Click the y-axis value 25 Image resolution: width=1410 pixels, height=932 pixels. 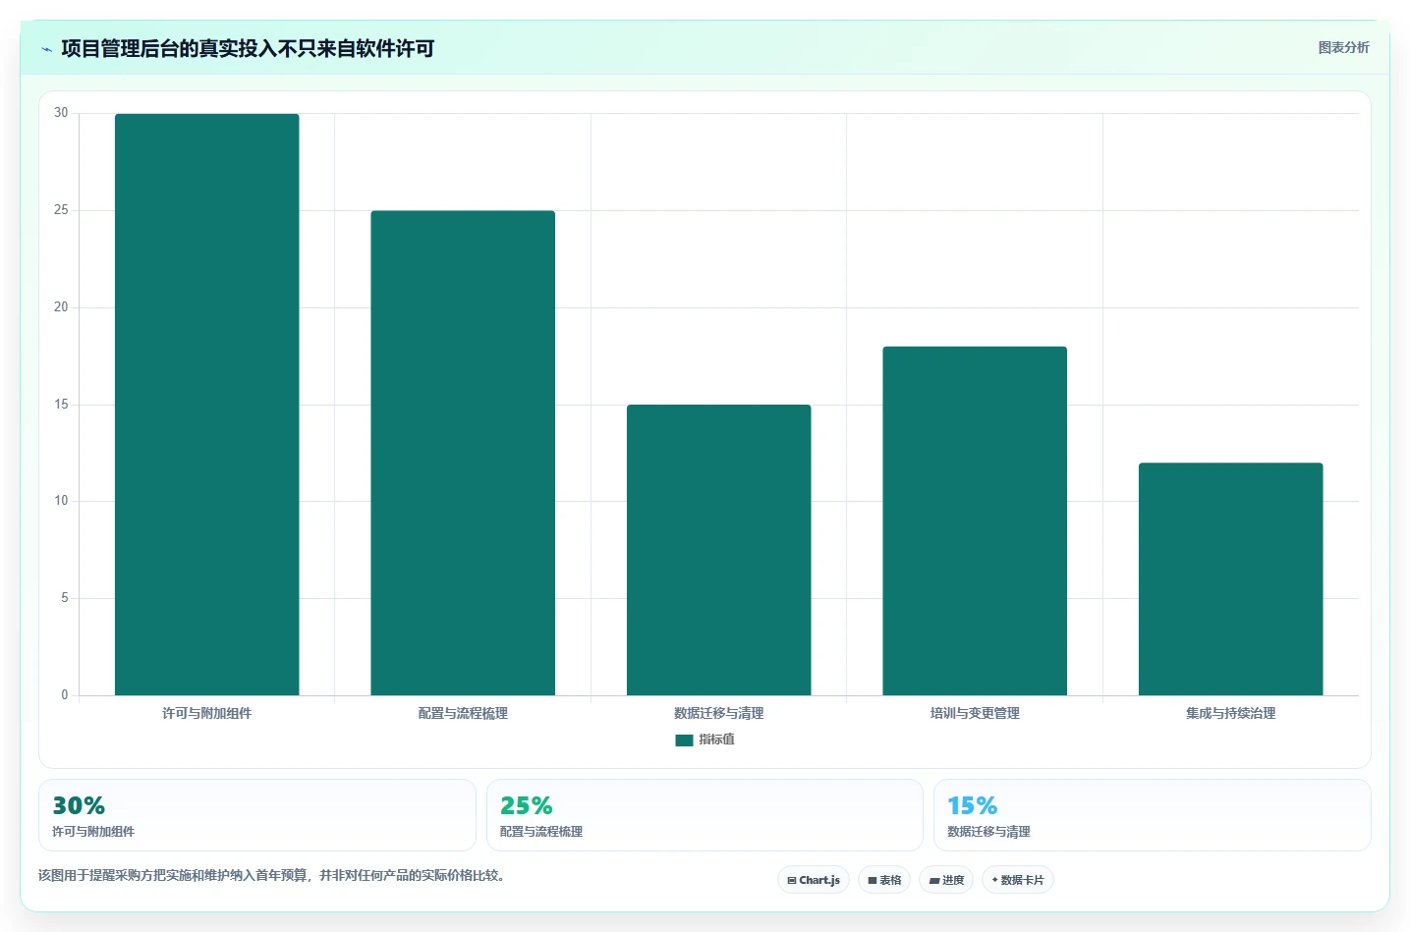click(x=61, y=210)
